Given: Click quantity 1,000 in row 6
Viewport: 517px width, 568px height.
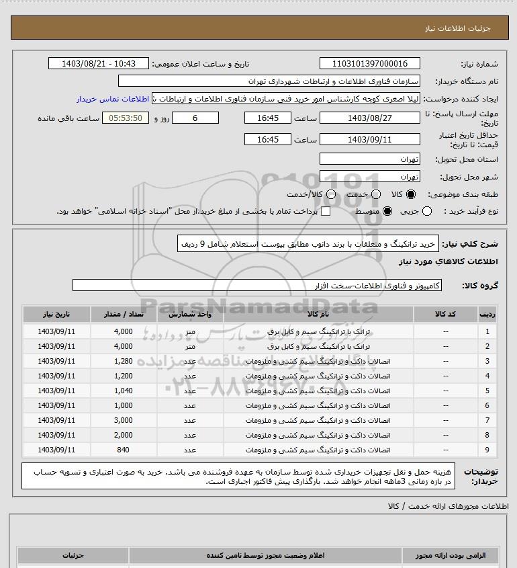Looking at the screenshot, I should tap(124, 406).
